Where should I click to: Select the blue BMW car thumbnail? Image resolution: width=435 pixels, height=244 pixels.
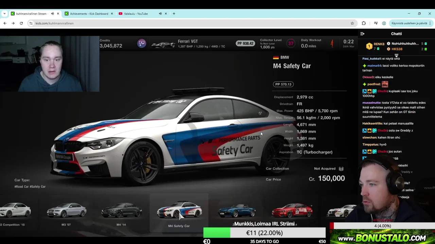pyautogui.click(x=237, y=211)
